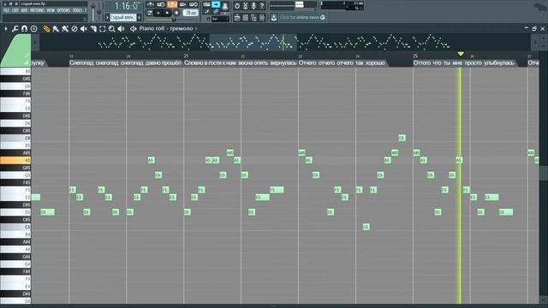Select the Slice tool
The image size is (548, 308).
(93, 28)
